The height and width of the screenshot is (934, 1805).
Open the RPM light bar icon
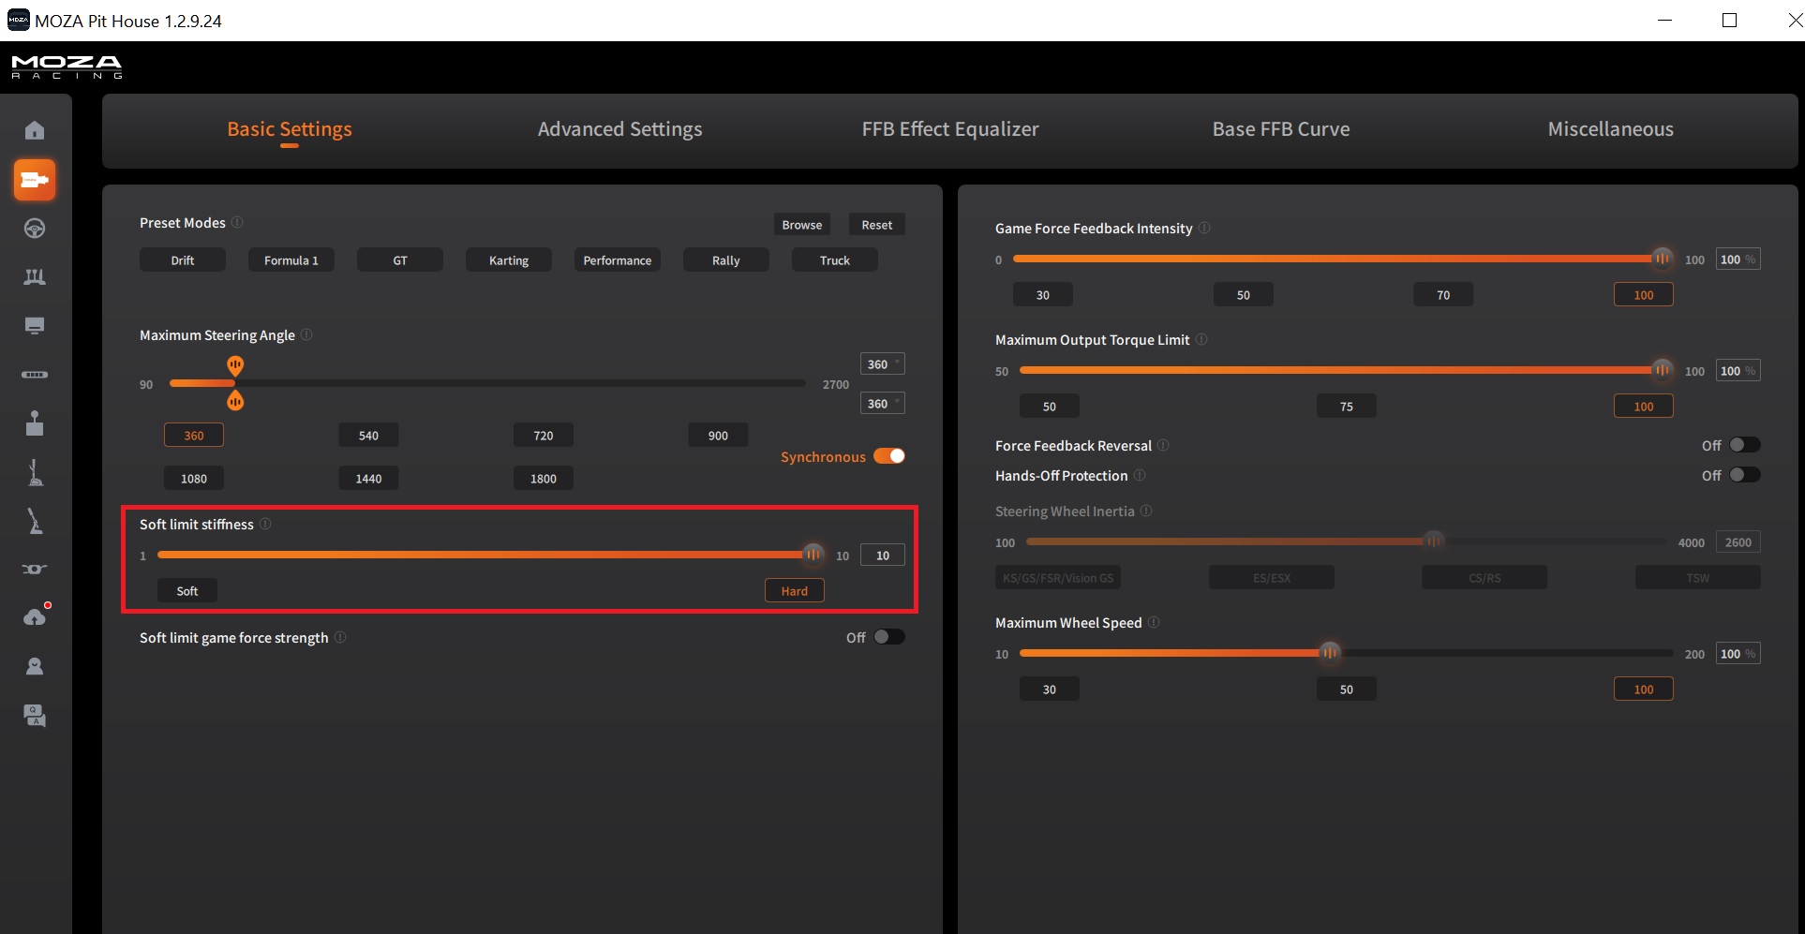pos(35,375)
